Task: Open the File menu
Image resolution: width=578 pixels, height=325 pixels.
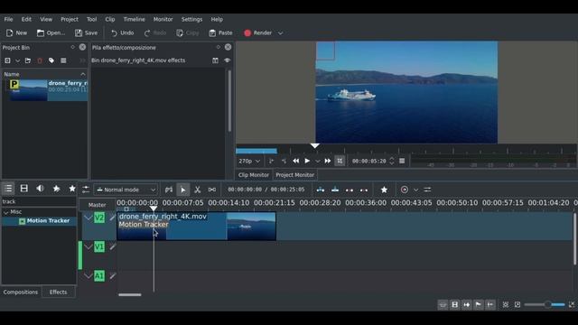Action: pyautogui.click(x=8, y=19)
